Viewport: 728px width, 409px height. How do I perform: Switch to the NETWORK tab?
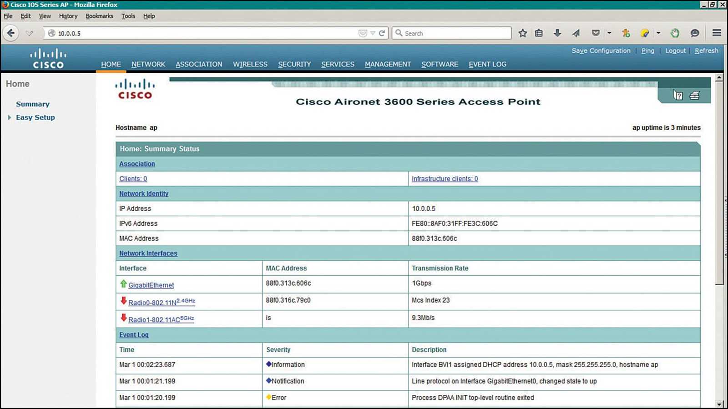(148, 64)
